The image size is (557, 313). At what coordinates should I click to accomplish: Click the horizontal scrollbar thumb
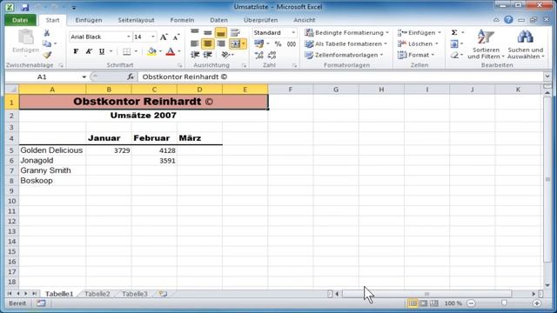[x=426, y=294]
